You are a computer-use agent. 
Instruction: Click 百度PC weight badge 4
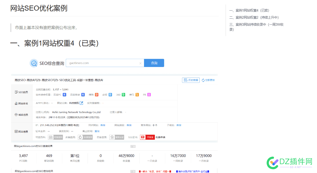tap(64, 95)
